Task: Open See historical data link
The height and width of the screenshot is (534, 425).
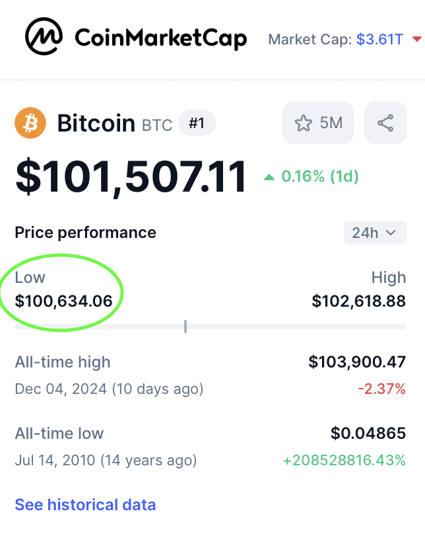Action: coord(85,505)
